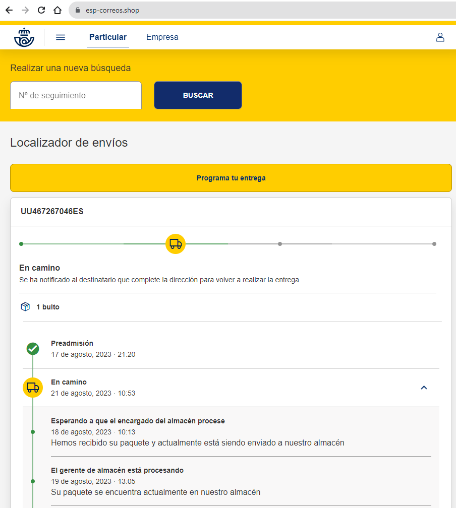Focus the Nº de seguimiento field

(76, 95)
